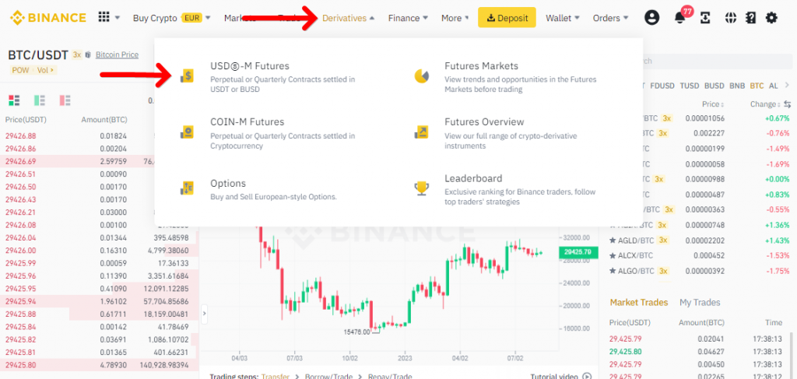
Task: Open the settings gear icon
Action: point(771,18)
